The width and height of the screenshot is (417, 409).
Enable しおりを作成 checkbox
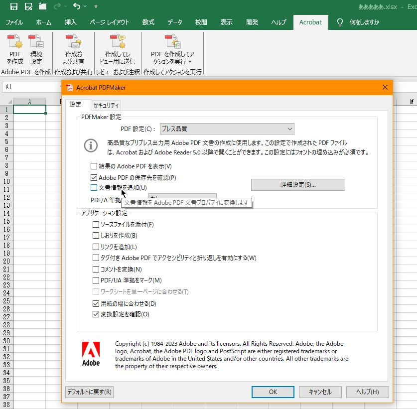point(96,236)
